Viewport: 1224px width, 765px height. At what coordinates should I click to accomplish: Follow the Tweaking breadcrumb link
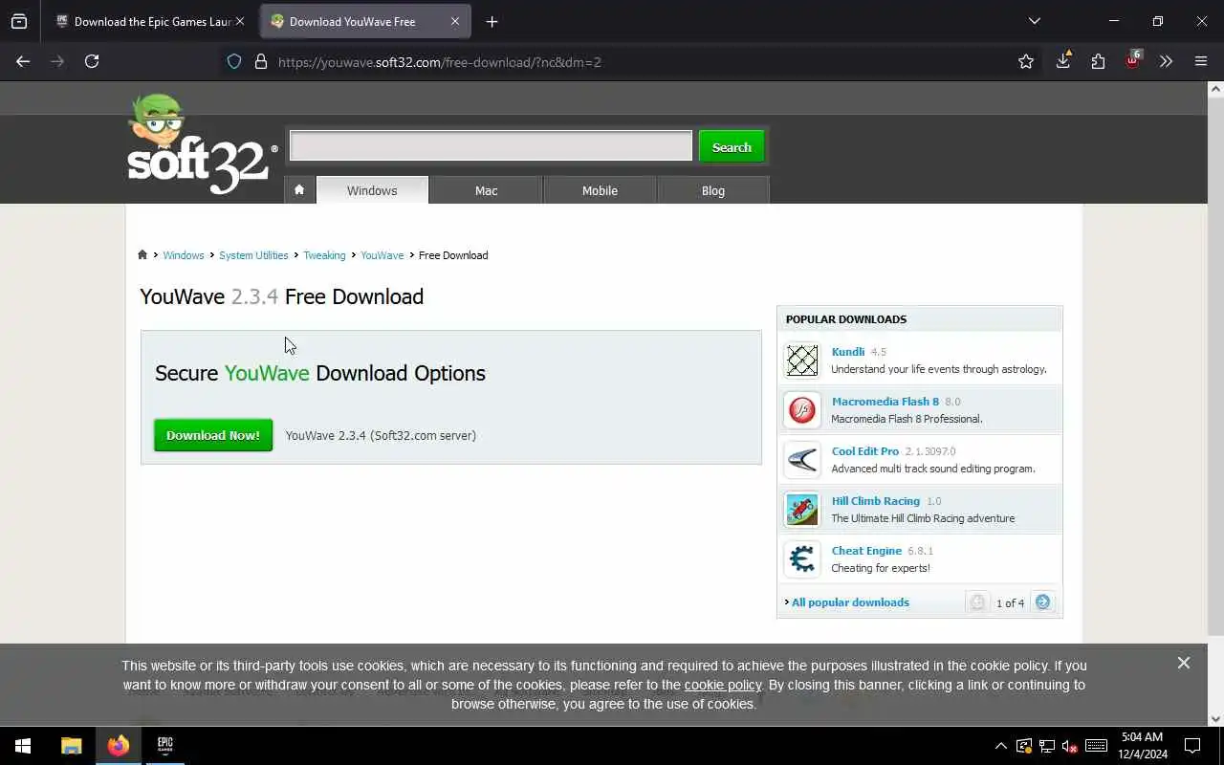click(324, 255)
